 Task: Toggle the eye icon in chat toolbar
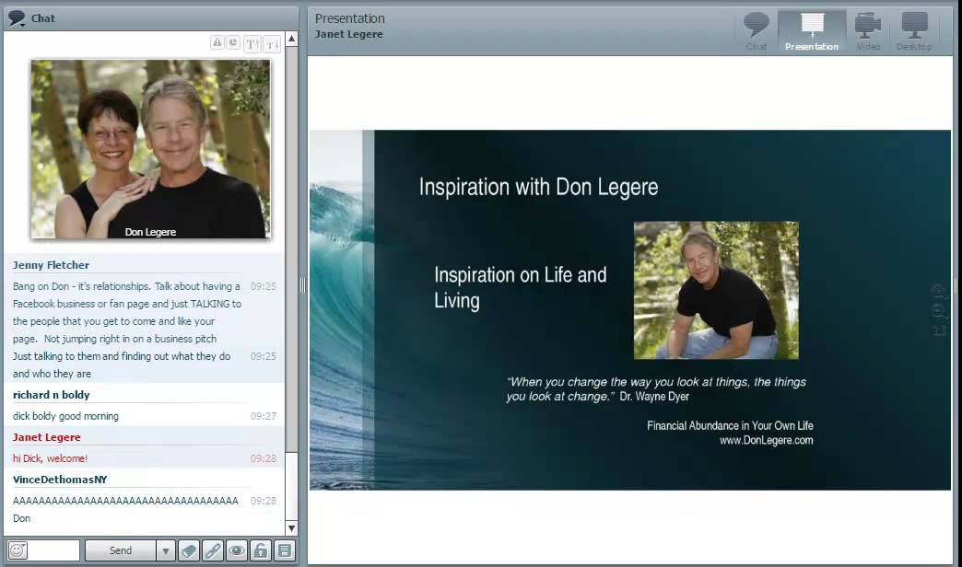click(237, 550)
